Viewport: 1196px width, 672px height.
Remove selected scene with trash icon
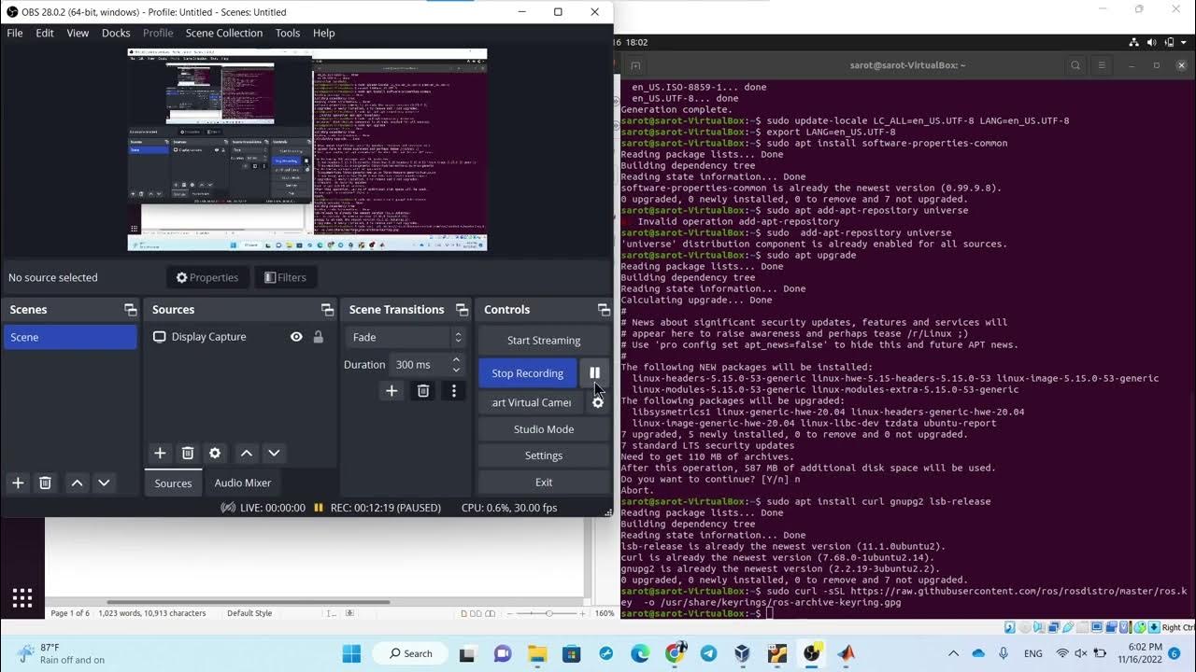tap(45, 483)
